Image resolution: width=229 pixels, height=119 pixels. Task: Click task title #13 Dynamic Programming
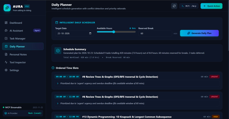coord(127,117)
